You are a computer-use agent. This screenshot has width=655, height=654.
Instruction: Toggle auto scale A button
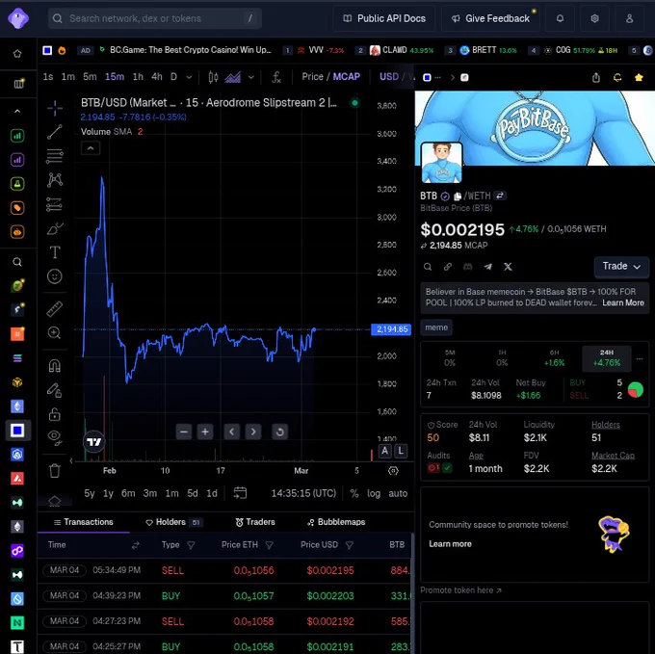[x=384, y=451]
